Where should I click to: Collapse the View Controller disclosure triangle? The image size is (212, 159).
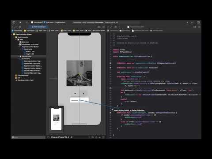[x=14, y=37]
